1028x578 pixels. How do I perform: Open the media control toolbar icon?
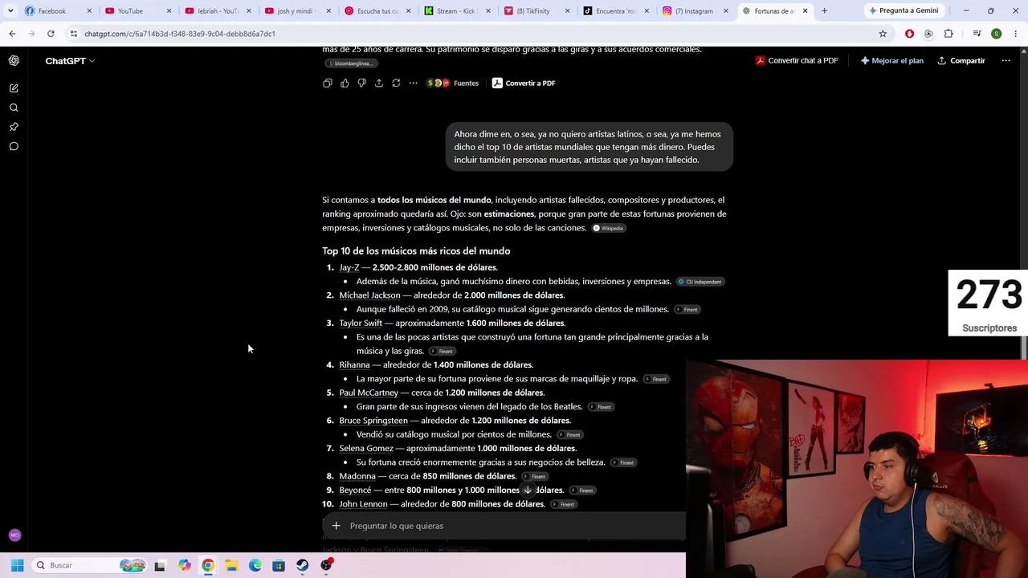(977, 34)
